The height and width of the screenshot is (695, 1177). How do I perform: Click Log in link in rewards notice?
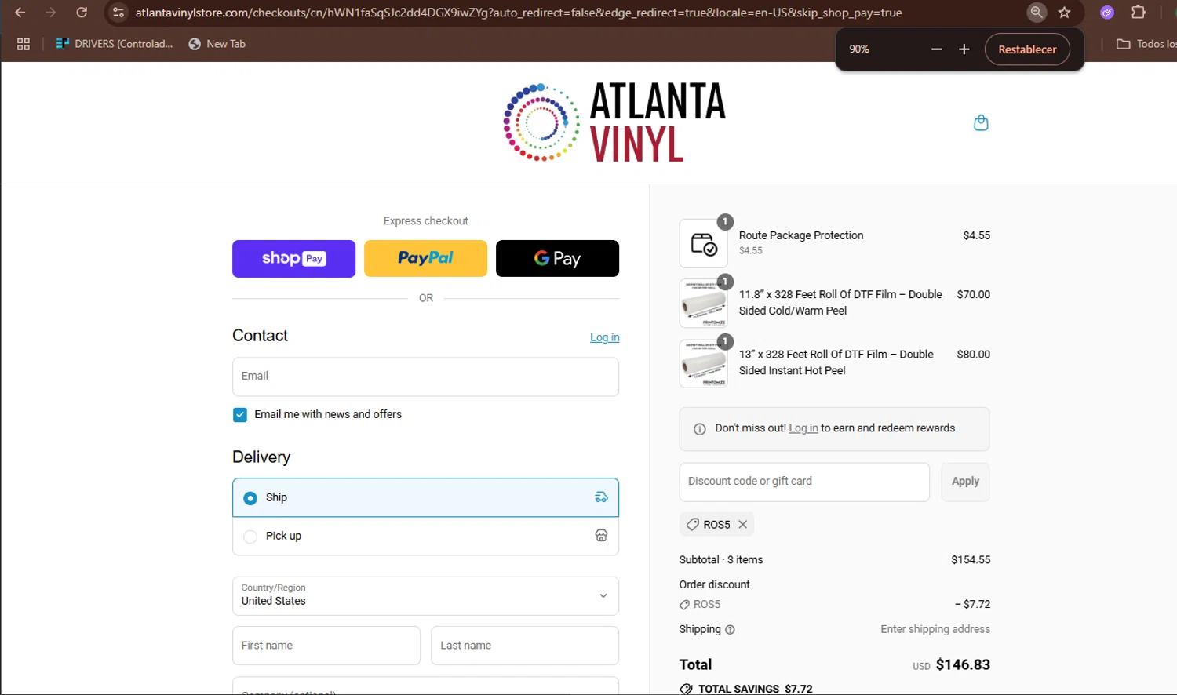point(803,428)
